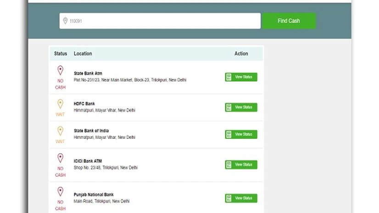Select the ICICI Bank ATM location name
This screenshot has height=213, width=379.
click(88, 161)
